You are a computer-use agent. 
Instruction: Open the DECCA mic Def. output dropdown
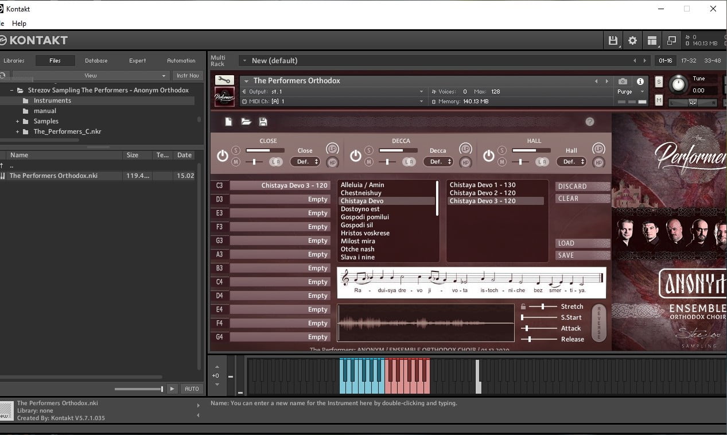tap(438, 162)
